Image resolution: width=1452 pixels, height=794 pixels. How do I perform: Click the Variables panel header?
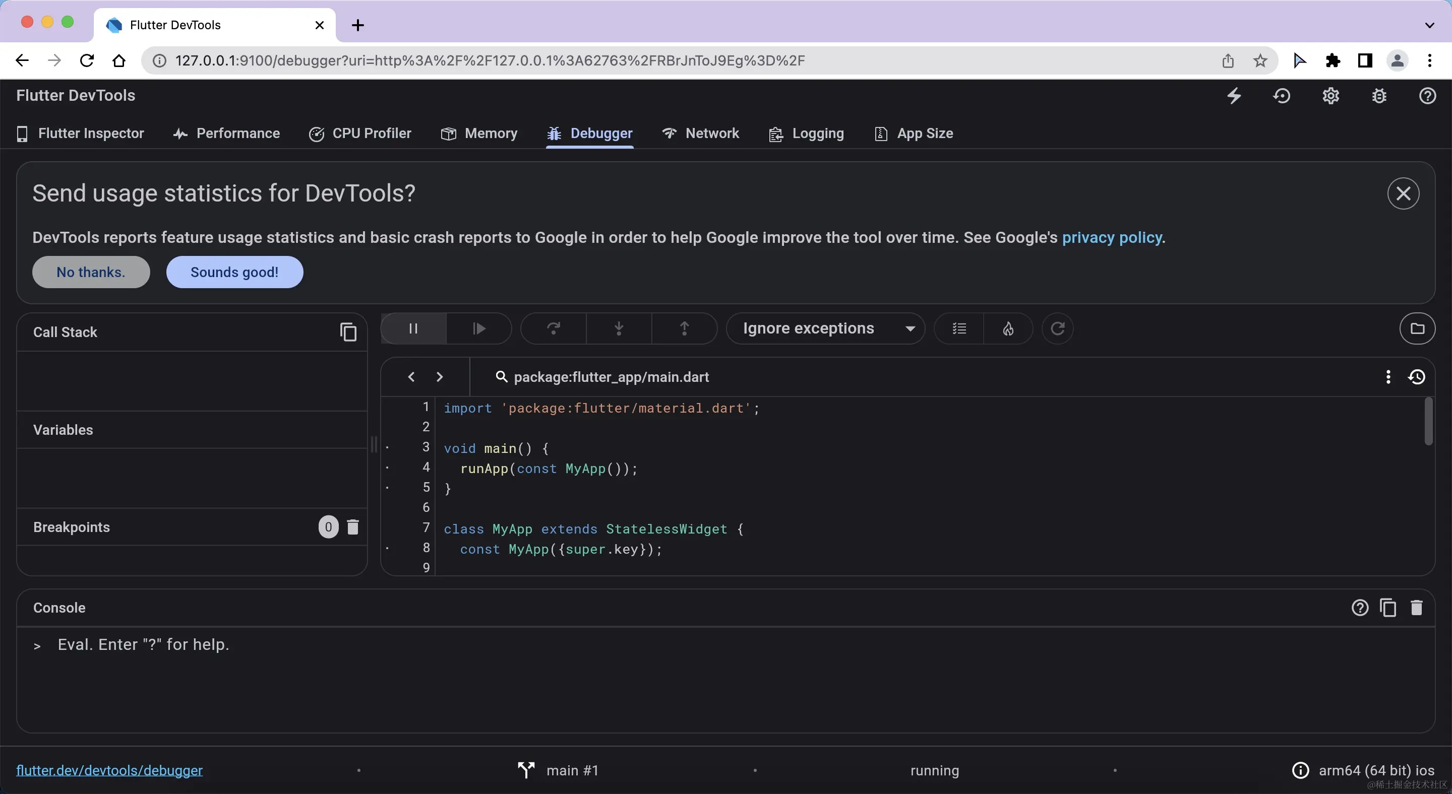tap(192, 430)
